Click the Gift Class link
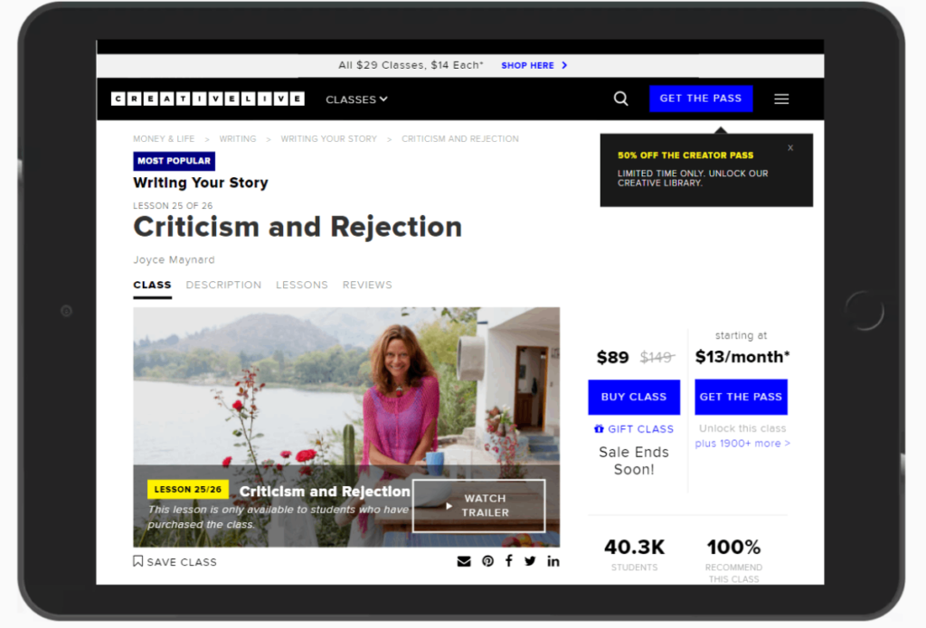This screenshot has width=926, height=628. click(x=634, y=429)
